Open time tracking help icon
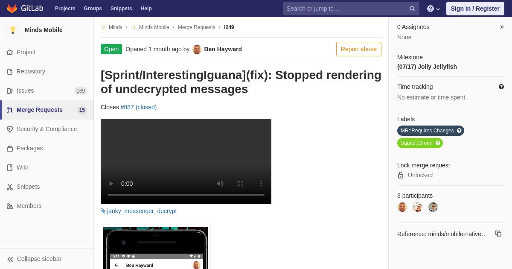The width and height of the screenshot is (512, 269). (x=501, y=87)
